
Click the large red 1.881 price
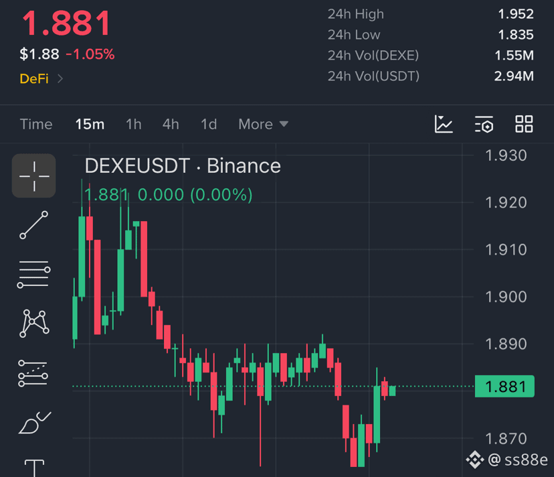tap(66, 23)
